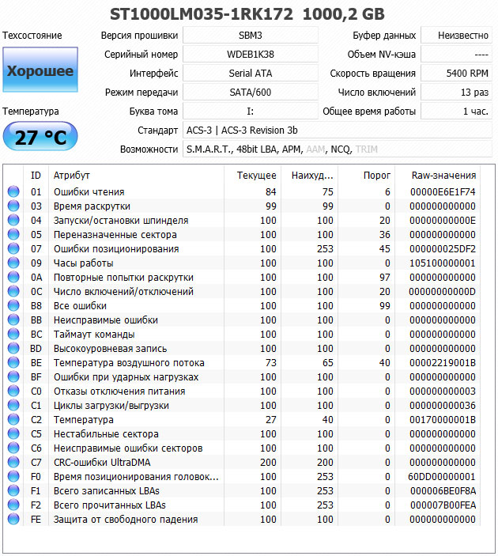Click the 27 °C temperature indicator
This screenshot has height=556, width=498.
click(40, 137)
